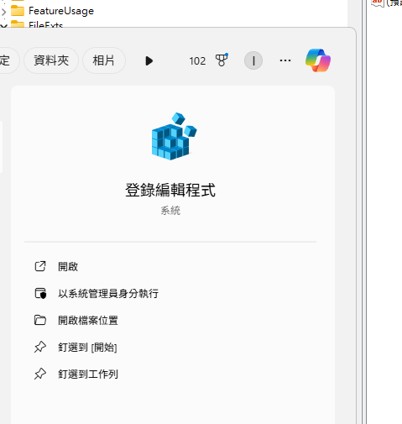
Task: Choose 開啟檔案位置 option
Action: pyautogui.click(x=88, y=320)
